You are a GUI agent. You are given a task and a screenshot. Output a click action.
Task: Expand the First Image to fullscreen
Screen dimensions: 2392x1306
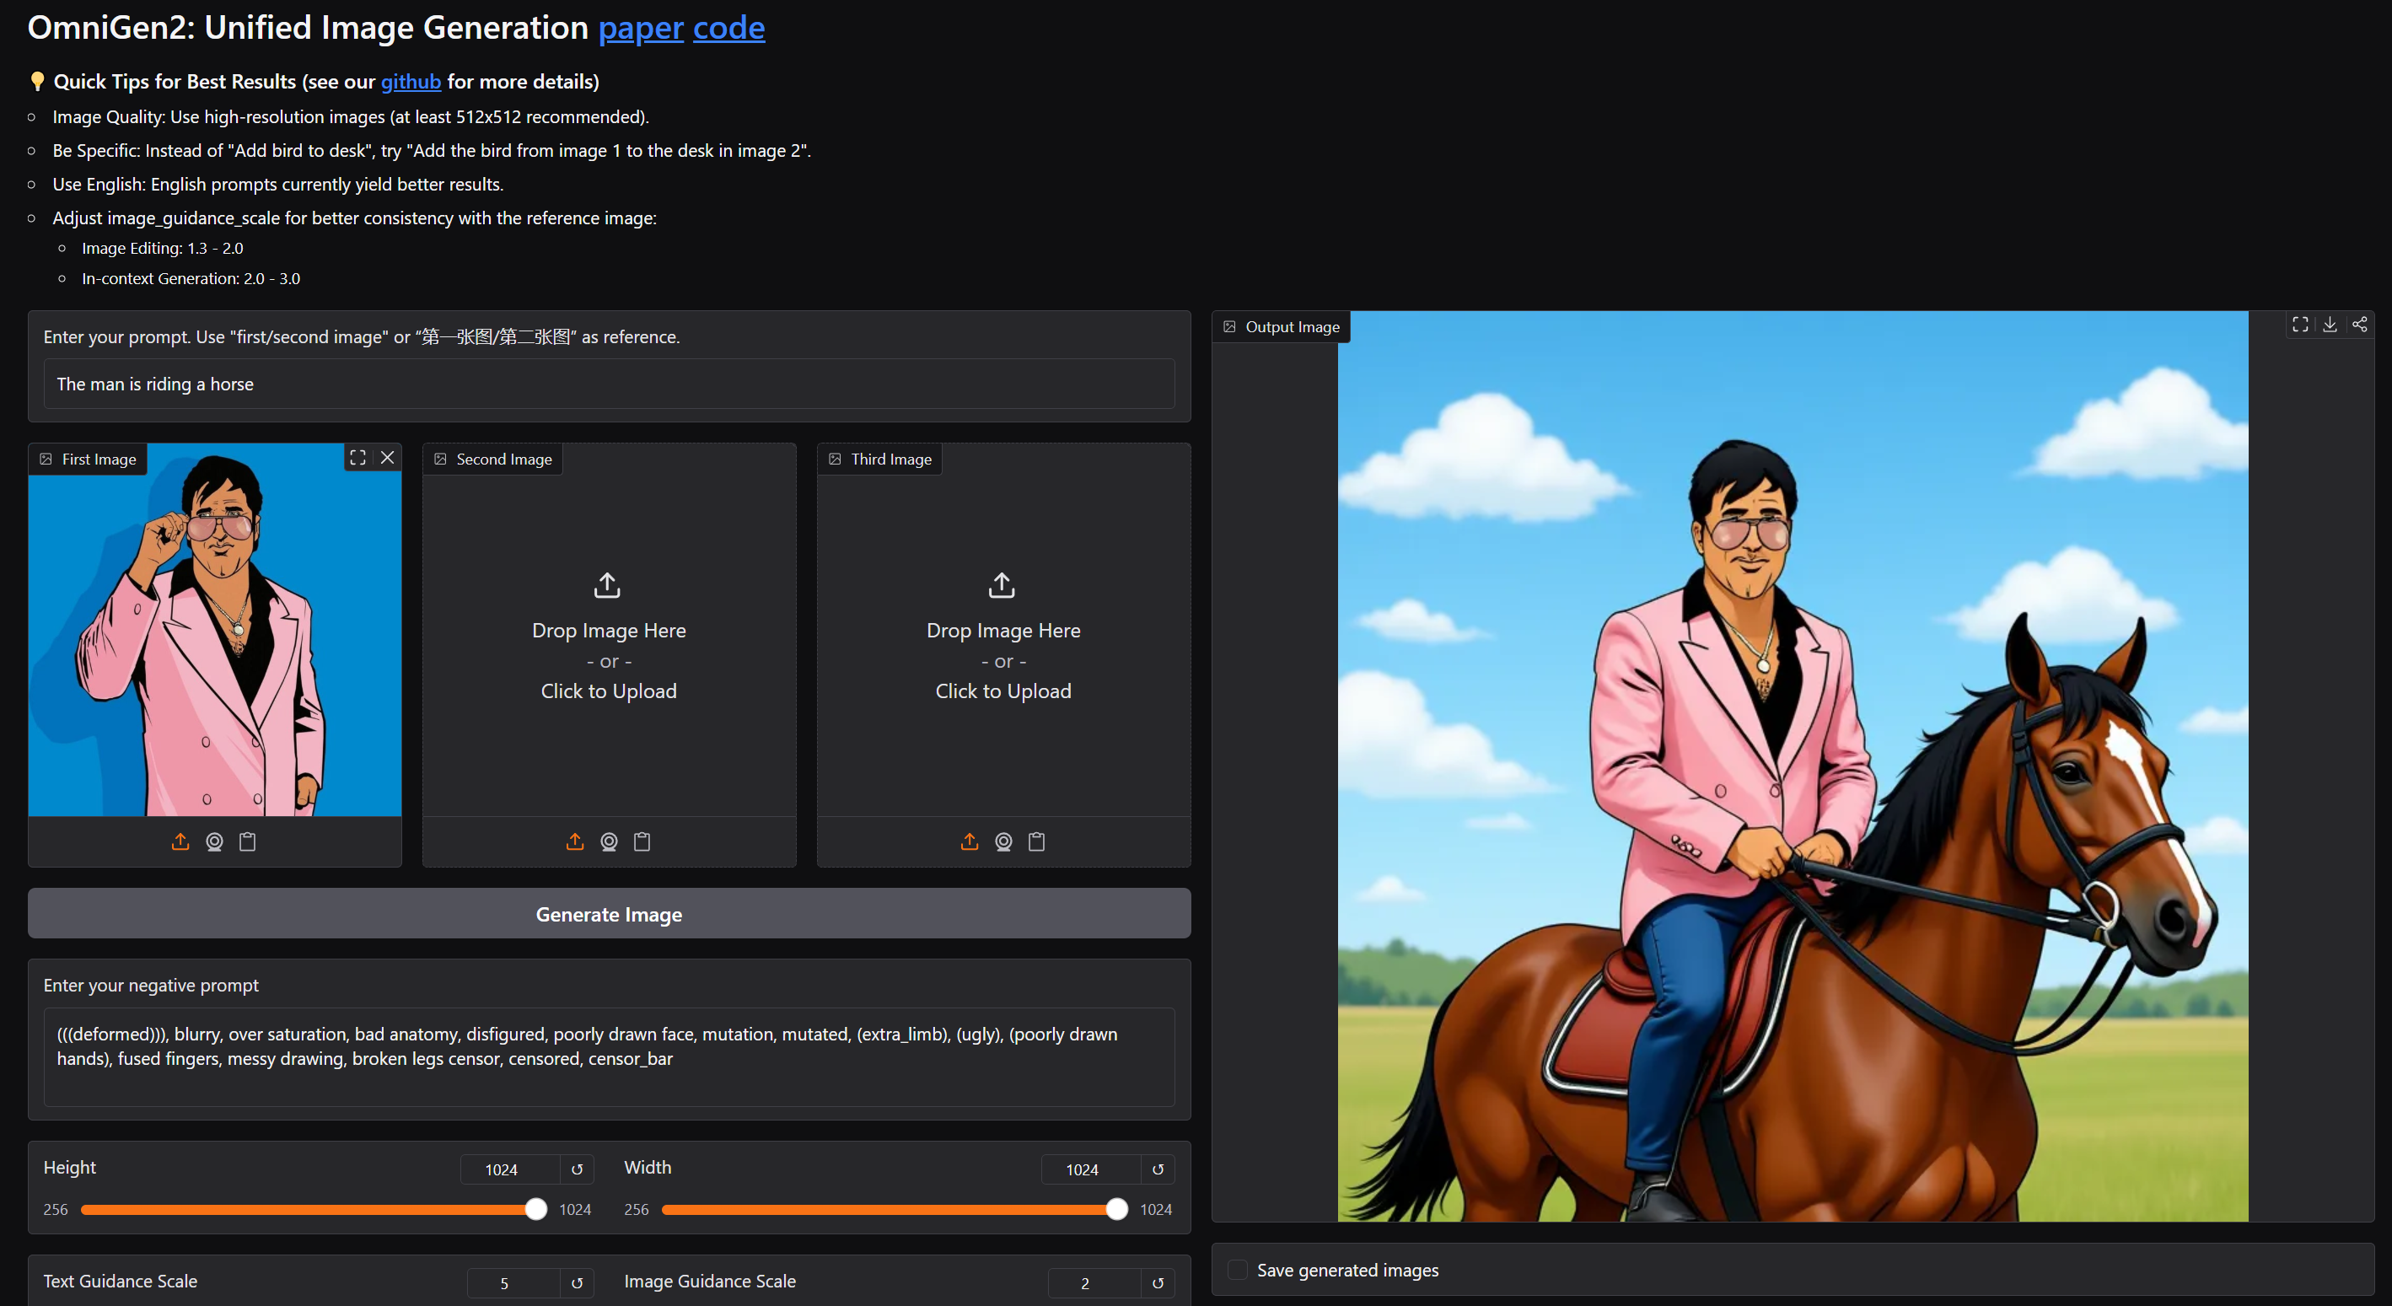click(357, 457)
